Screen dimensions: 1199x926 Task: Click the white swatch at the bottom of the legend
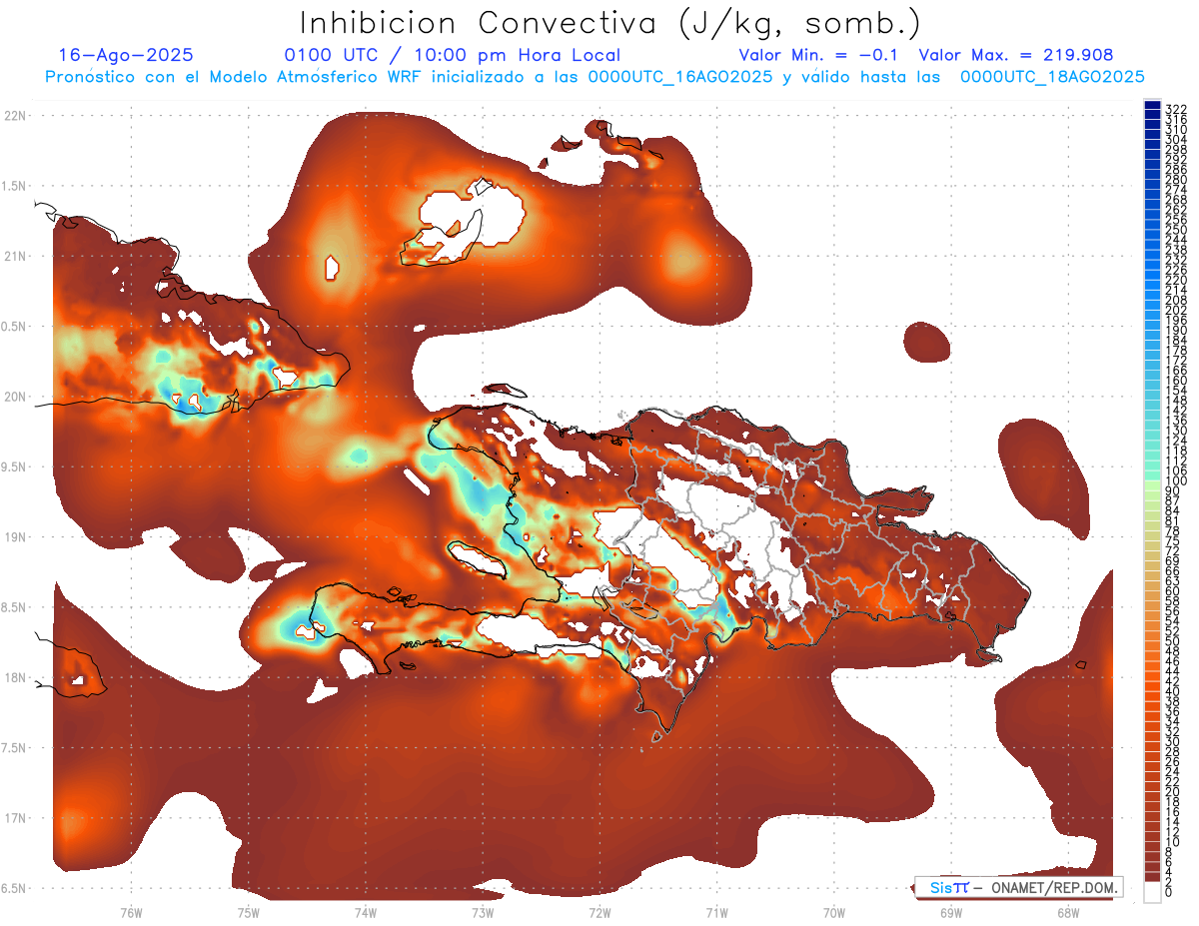coord(1153,892)
